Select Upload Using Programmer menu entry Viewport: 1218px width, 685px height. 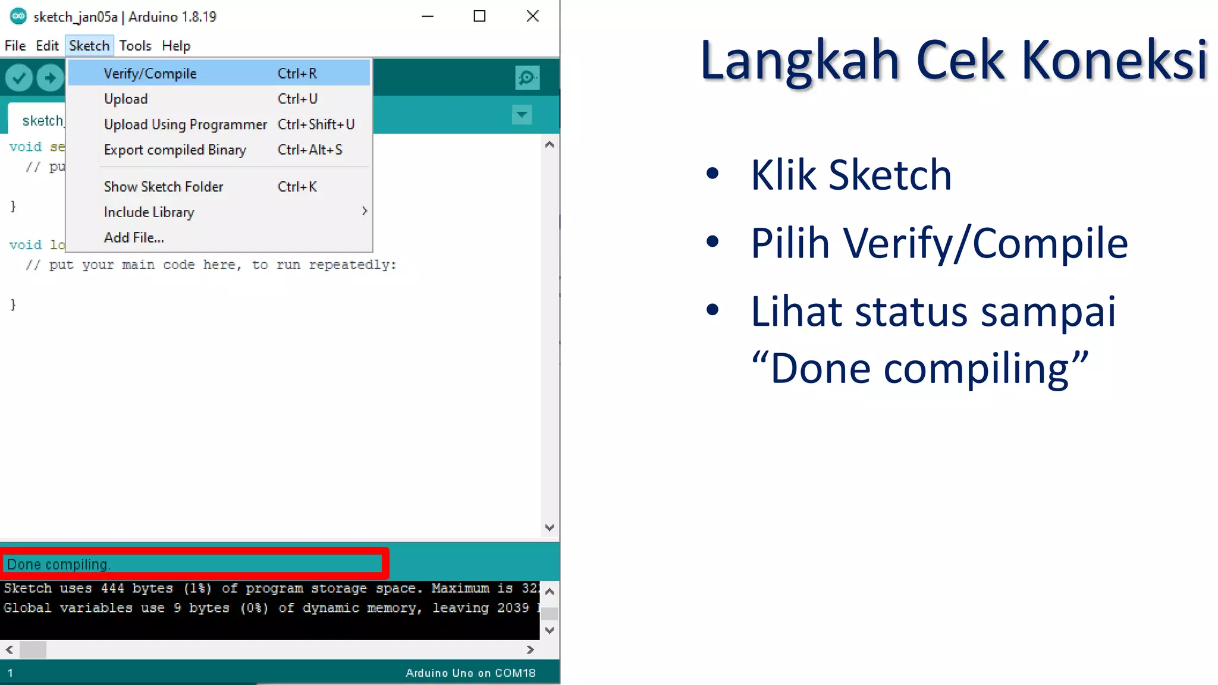(219, 124)
